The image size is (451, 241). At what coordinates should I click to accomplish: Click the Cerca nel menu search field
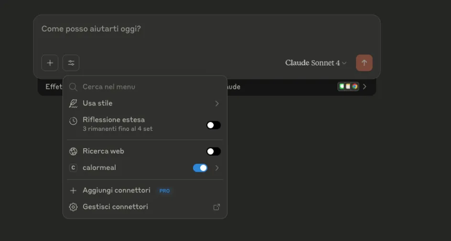[143, 87]
